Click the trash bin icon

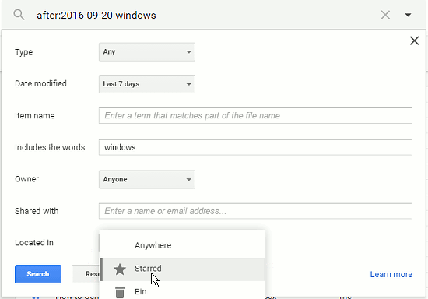(120, 292)
